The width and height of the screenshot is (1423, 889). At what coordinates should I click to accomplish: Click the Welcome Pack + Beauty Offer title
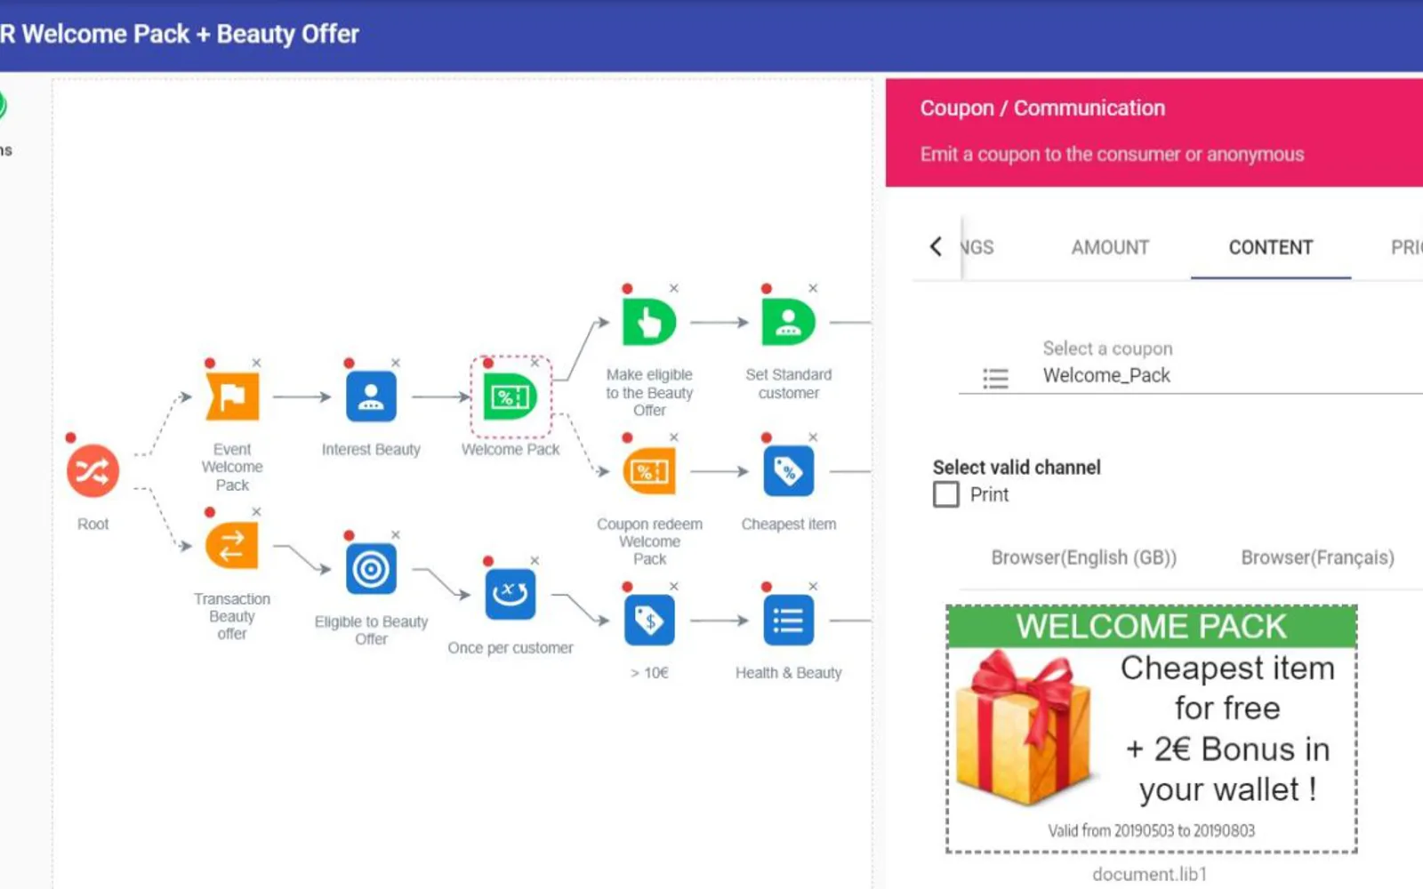pyautogui.click(x=190, y=34)
